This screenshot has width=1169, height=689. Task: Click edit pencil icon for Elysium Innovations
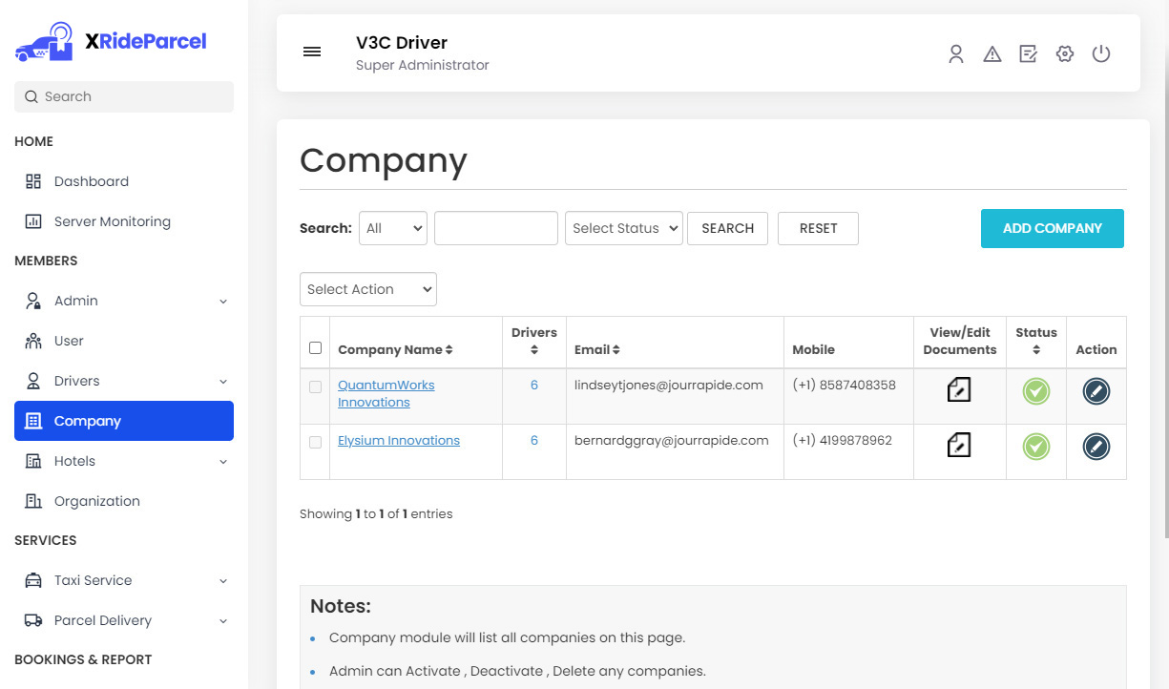(x=1096, y=447)
